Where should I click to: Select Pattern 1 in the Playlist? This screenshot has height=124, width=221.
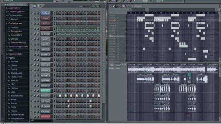tap(114, 15)
